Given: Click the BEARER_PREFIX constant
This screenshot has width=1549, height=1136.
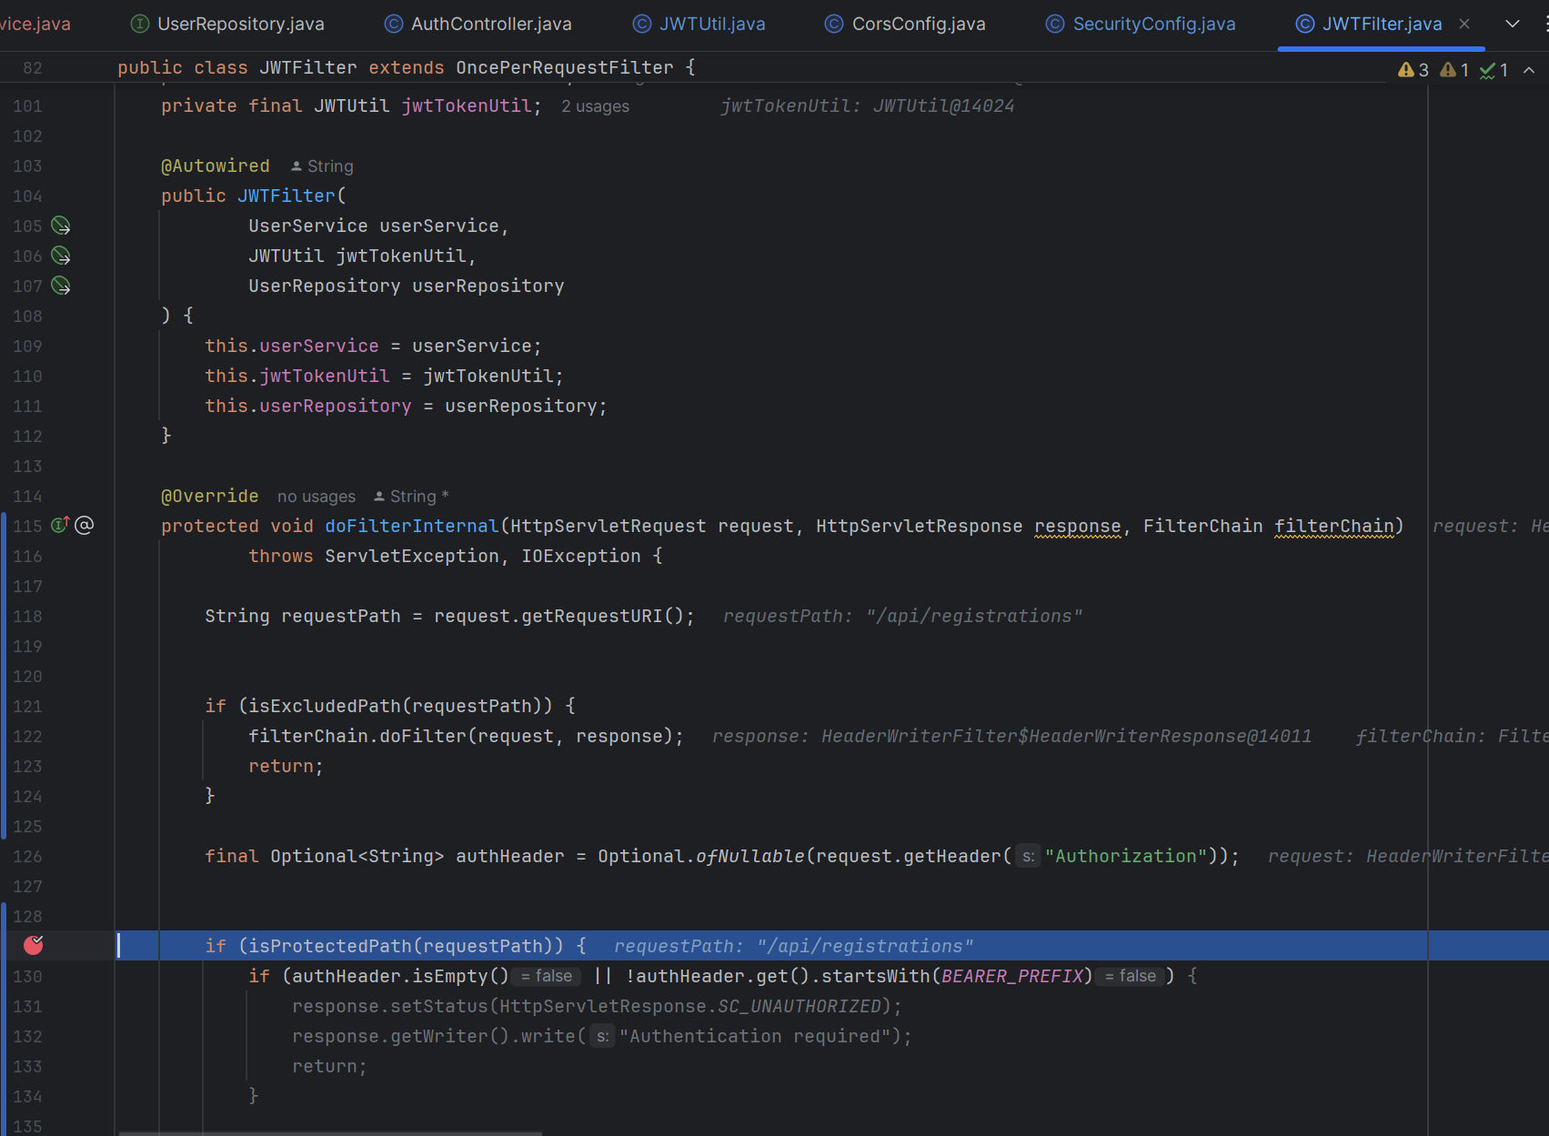Looking at the screenshot, I should point(1012,976).
